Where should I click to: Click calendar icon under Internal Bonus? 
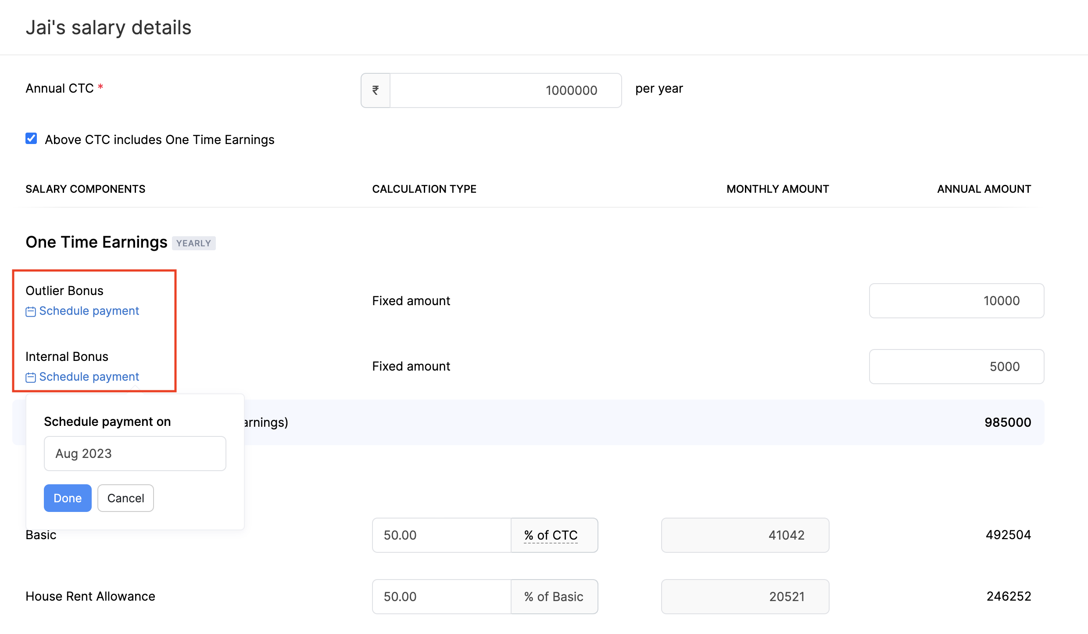coord(31,378)
